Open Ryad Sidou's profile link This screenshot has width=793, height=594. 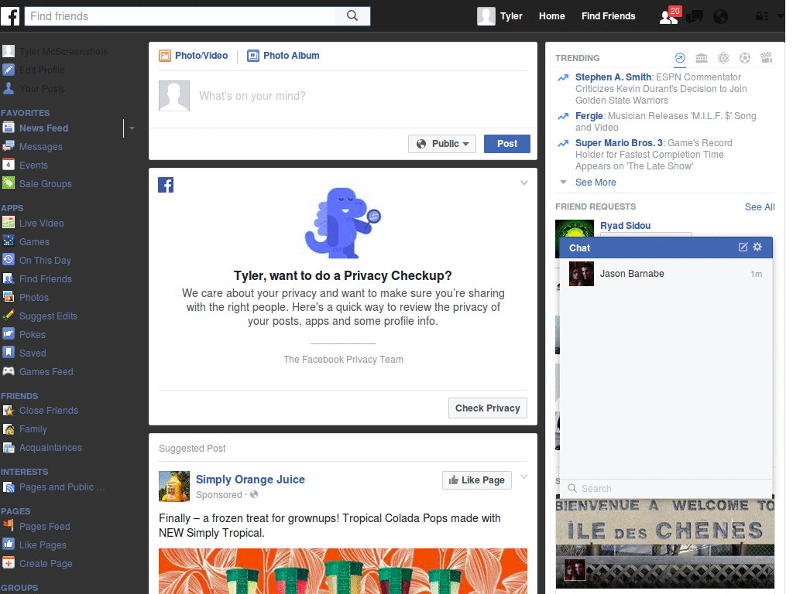click(625, 226)
